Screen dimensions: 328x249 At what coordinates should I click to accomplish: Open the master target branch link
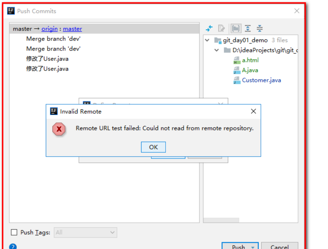click(72, 29)
